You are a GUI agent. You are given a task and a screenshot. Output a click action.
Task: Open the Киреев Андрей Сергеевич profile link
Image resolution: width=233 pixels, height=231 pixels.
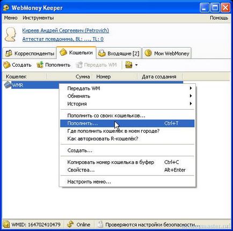click(x=65, y=31)
